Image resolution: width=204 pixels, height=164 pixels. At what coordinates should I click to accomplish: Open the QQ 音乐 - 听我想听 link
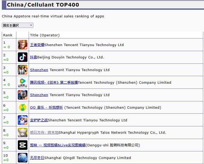46,108
